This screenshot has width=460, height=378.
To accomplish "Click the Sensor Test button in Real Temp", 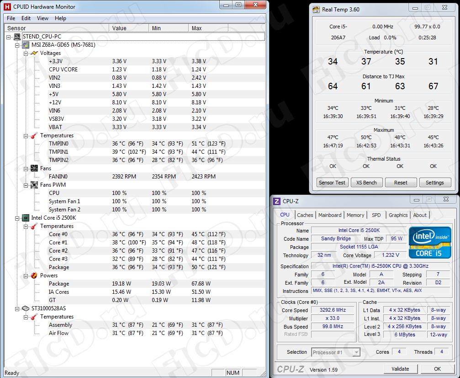I will pyautogui.click(x=332, y=183).
